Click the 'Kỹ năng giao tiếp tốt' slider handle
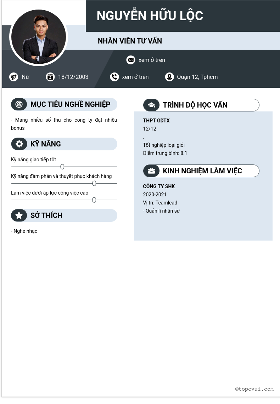The width and height of the screenshot is (280, 404). (62, 167)
